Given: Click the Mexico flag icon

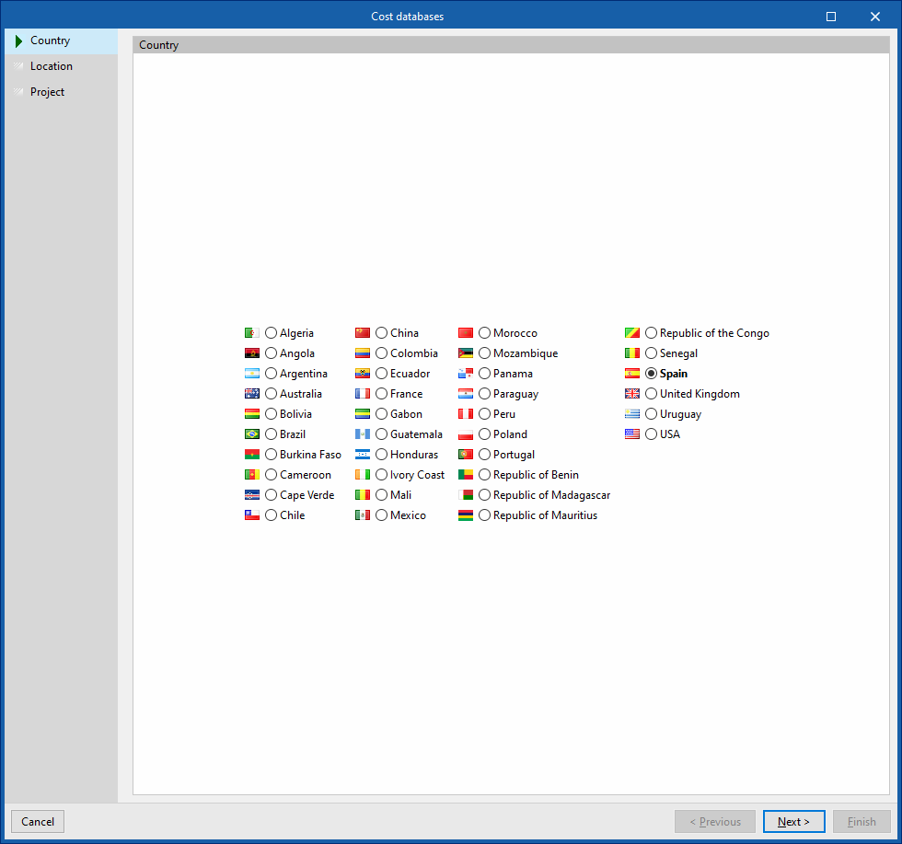Looking at the screenshot, I should pyautogui.click(x=363, y=514).
